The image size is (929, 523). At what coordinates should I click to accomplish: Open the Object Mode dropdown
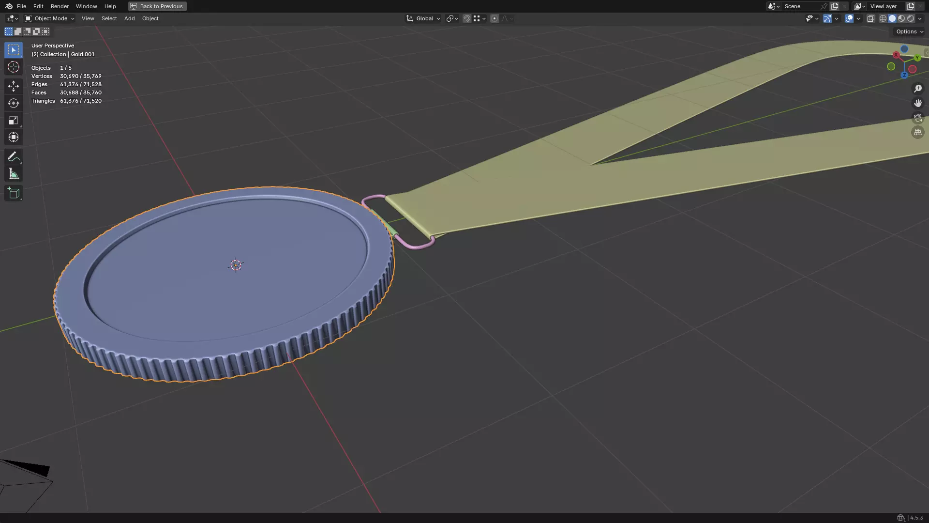(x=49, y=18)
